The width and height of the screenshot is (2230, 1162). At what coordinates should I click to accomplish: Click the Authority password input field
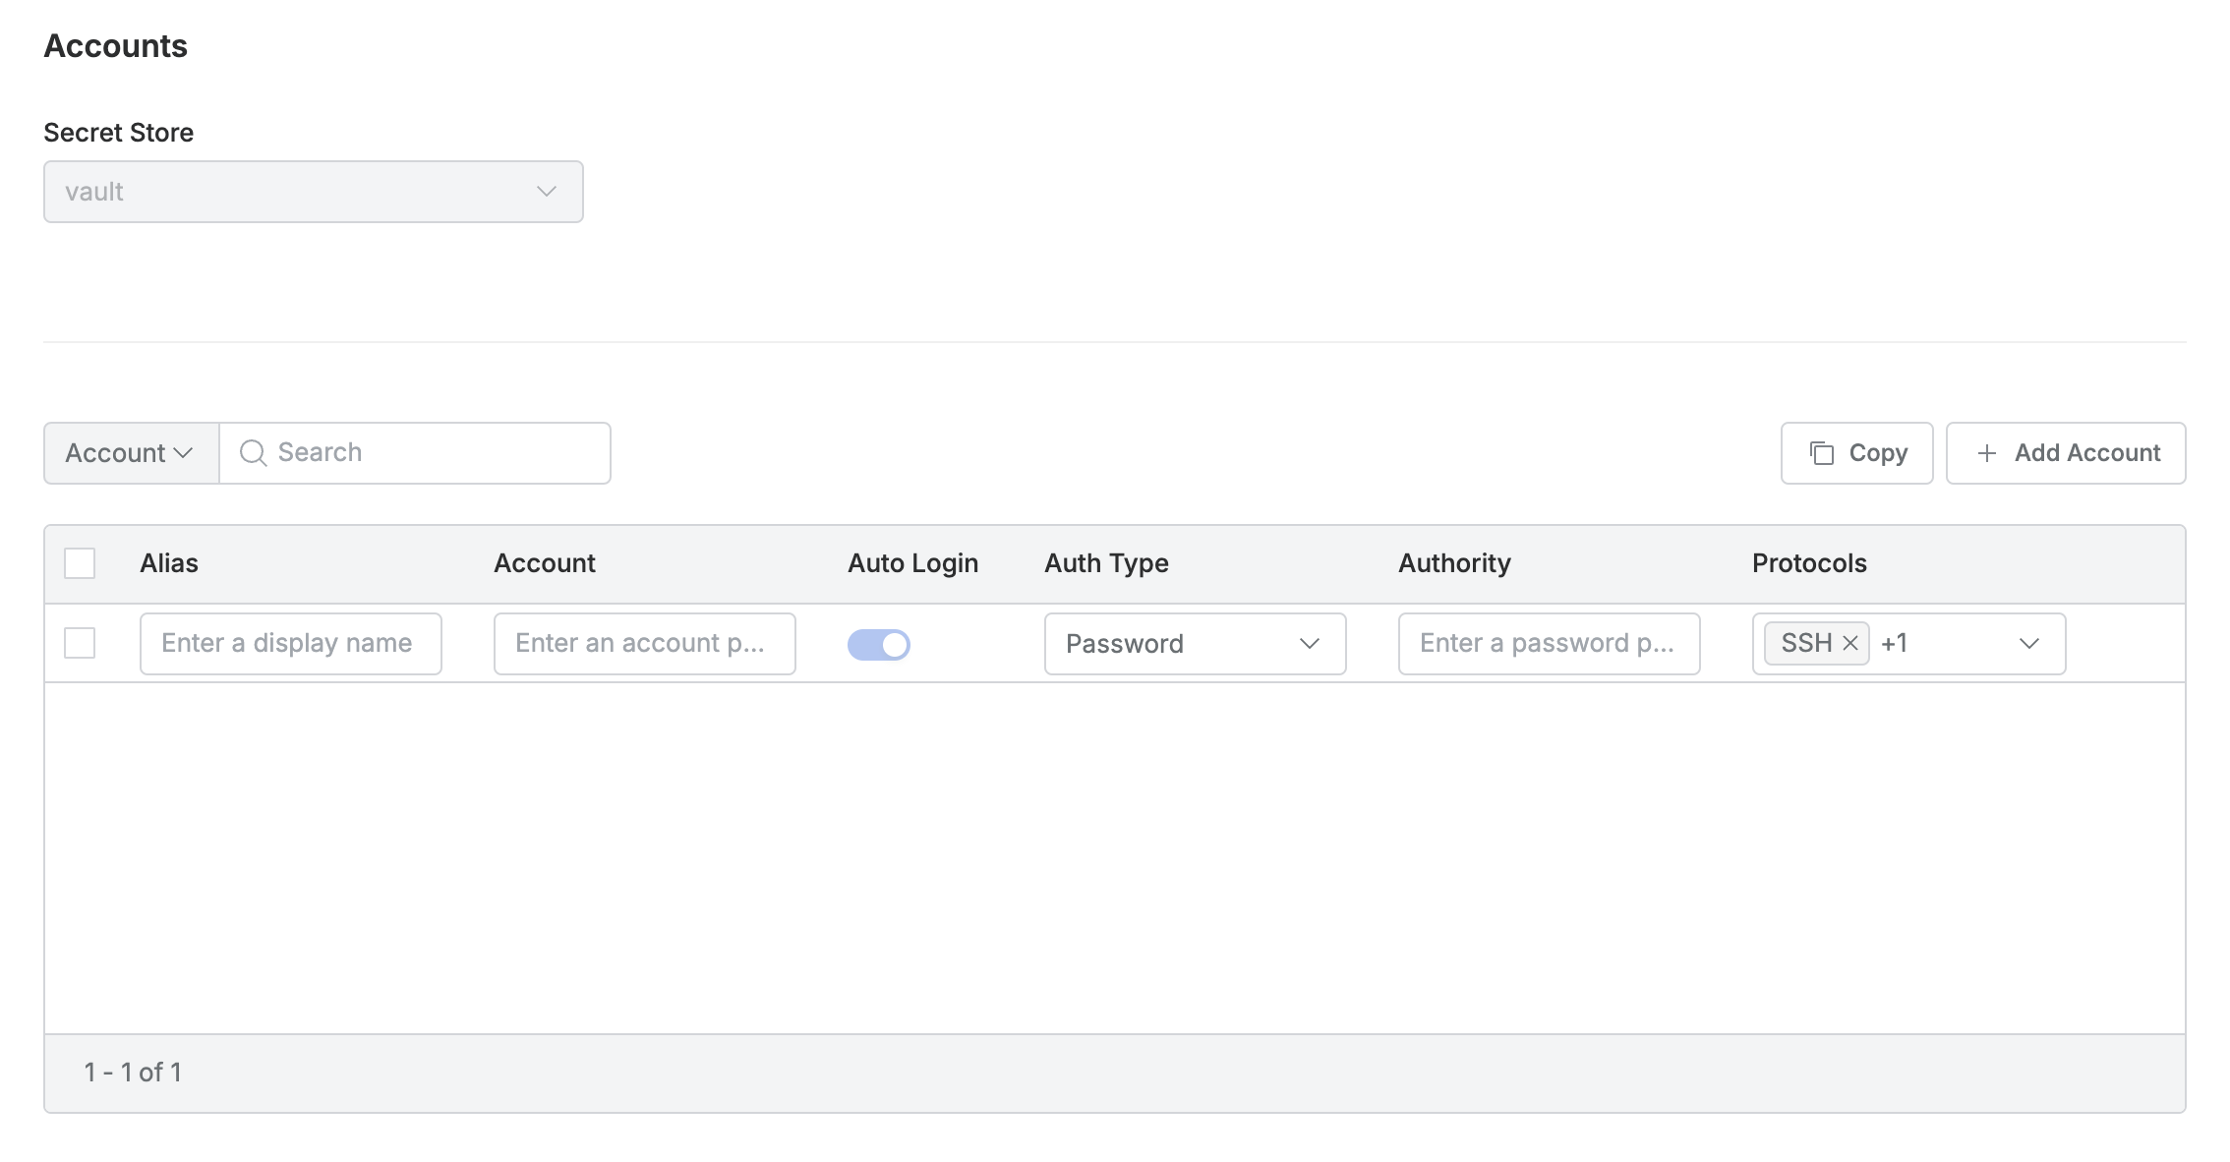[1549, 644]
